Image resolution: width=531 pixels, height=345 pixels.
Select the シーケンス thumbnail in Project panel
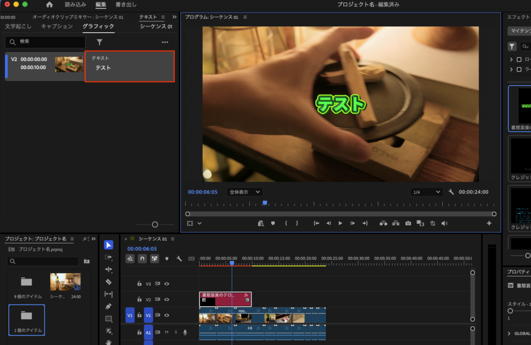tap(65, 282)
